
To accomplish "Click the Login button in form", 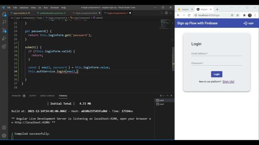I will tap(217, 74).
